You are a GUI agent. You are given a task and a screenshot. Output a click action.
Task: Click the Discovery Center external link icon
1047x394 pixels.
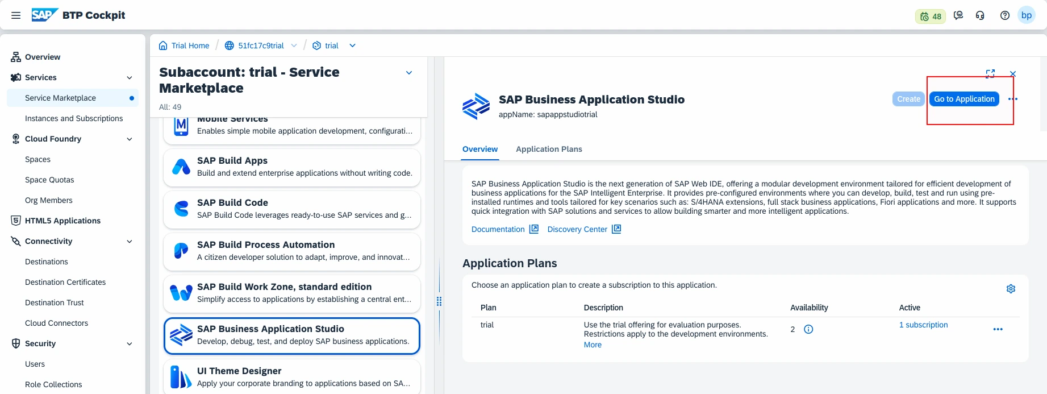616,229
